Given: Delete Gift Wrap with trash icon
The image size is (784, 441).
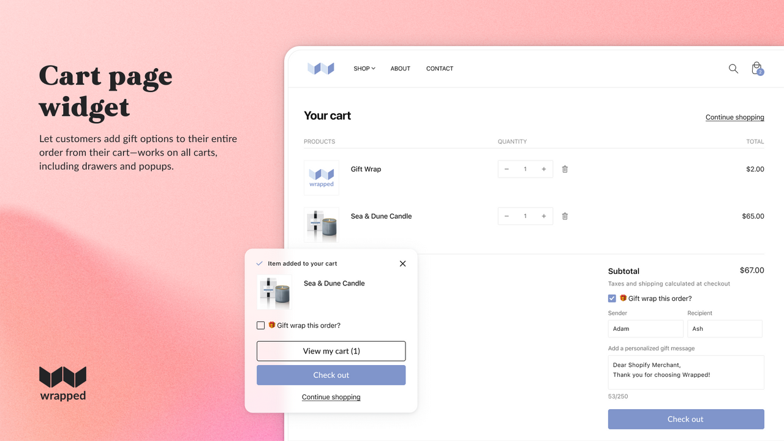Looking at the screenshot, I should tap(565, 169).
